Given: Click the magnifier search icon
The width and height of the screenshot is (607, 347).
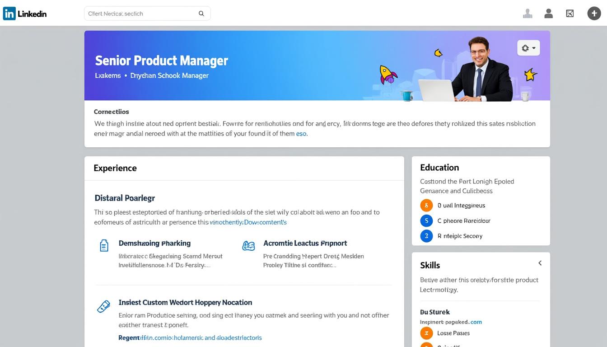Looking at the screenshot, I should tap(201, 14).
